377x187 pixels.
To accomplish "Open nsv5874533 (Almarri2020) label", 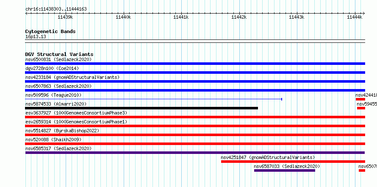I will (56, 104).
